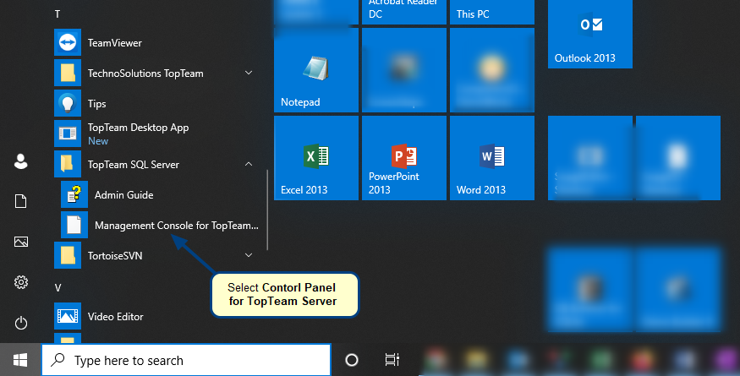This screenshot has height=376, width=740.
Task: Expand the TortoiseSVN folder chevron
Action: [249, 255]
